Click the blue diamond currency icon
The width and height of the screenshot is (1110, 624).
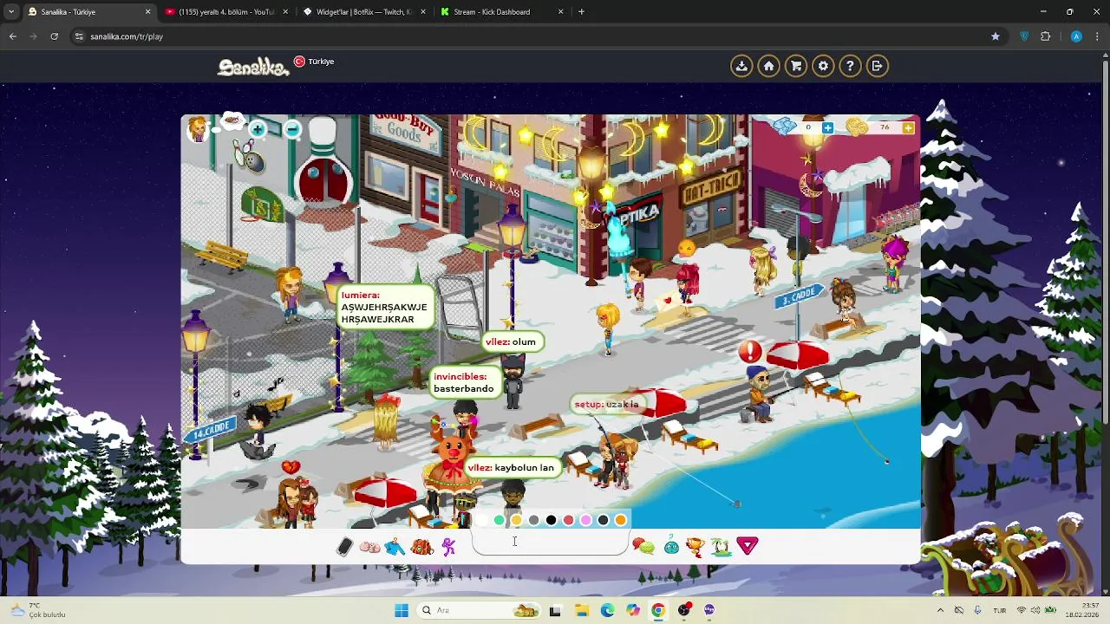(785, 127)
